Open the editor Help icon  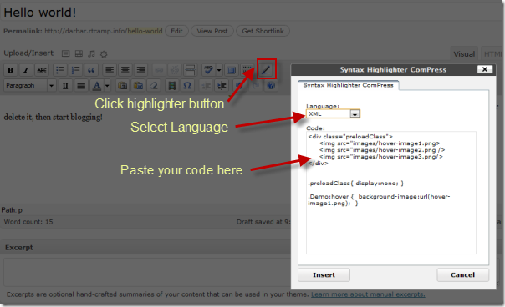pyautogui.click(x=271, y=86)
